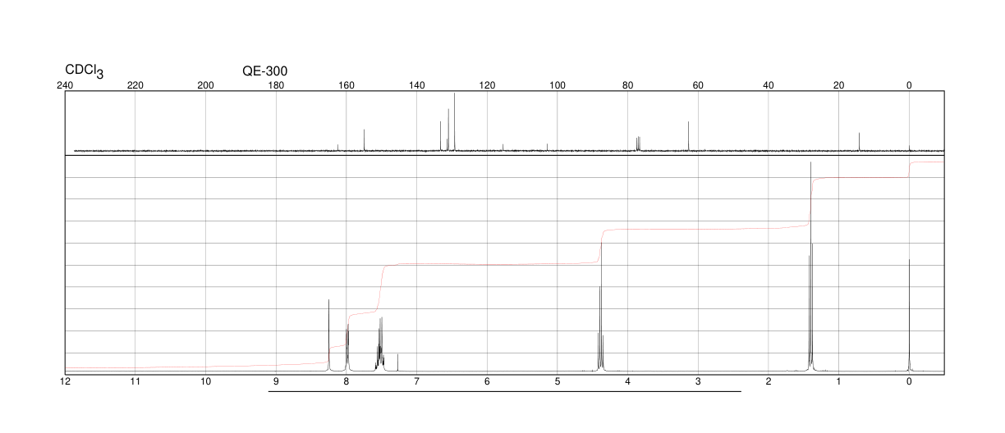
Task: Click the carbon peak near 62 ppm
Action: coord(688,136)
